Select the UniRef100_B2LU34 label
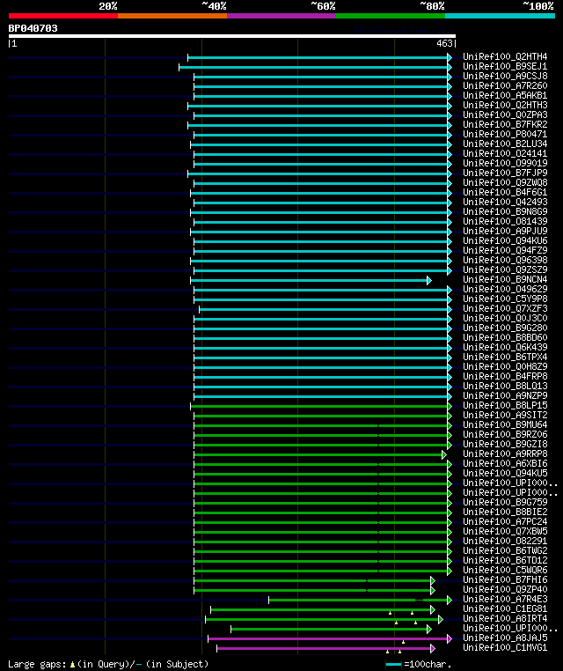 click(505, 144)
